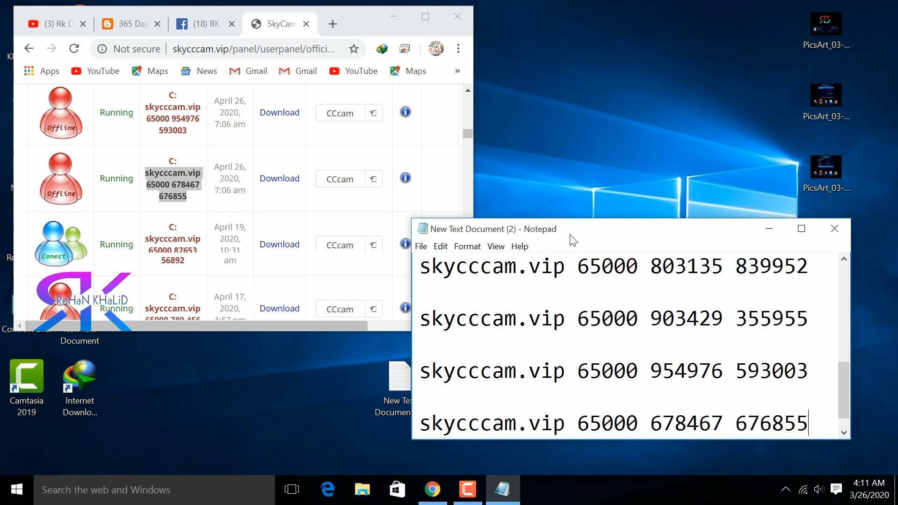Open Microsoft Edge from the taskbar
The height and width of the screenshot is (505, 898).
327,490
